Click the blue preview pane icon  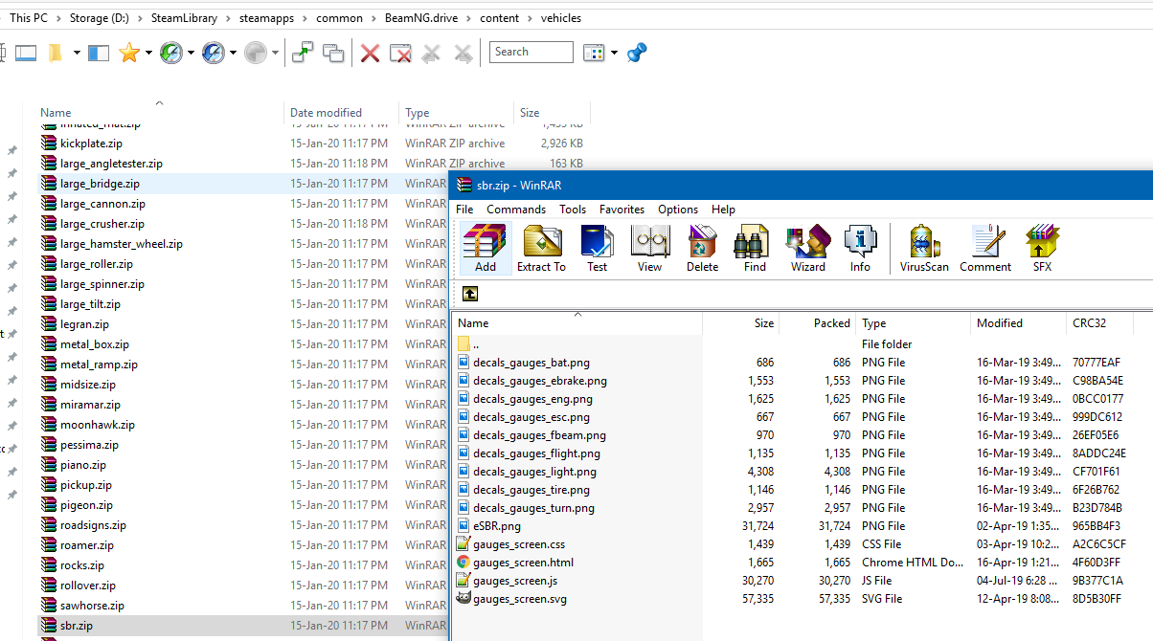click(26, 53)
